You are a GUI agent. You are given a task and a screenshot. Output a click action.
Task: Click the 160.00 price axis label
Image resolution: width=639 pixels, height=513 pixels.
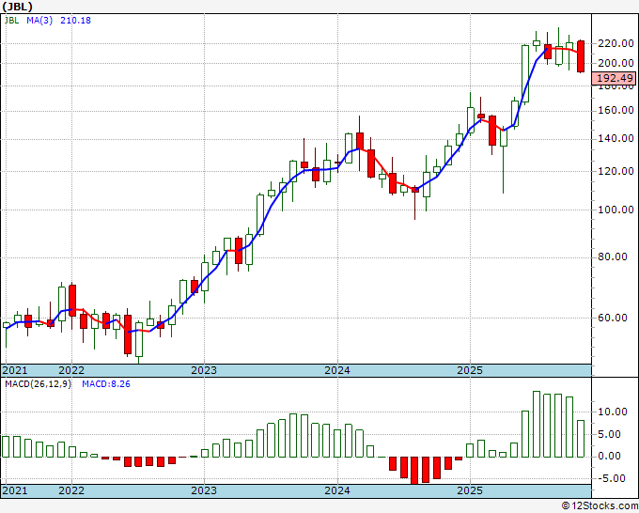click(616, 111)
